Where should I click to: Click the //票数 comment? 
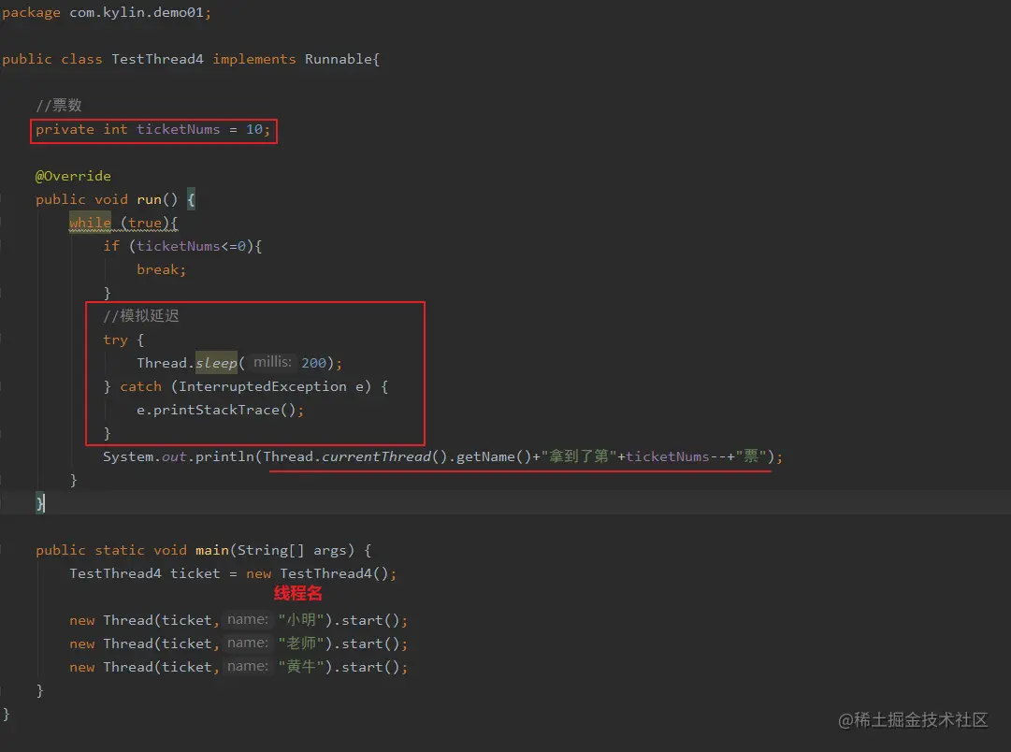[59, 105]
